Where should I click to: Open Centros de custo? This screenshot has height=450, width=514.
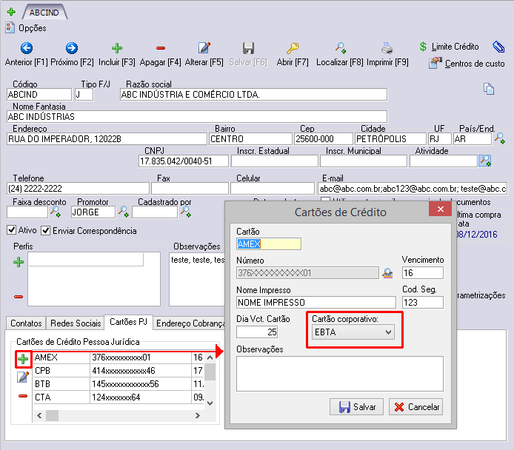pyautogui.click(x=467, y=63)
